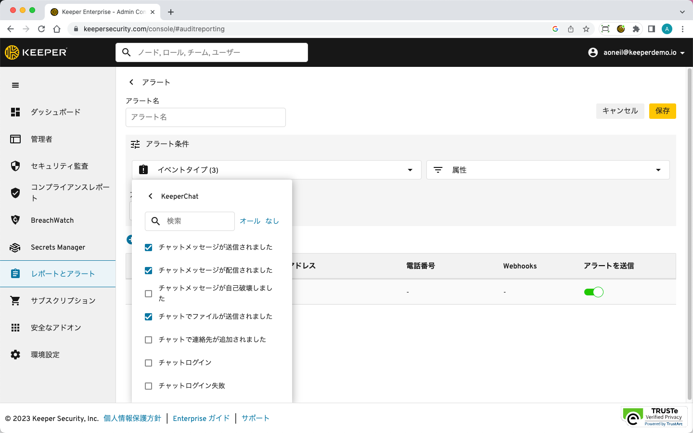Click the page vertical scrollbar
Viewport: 693px width, 433px height.
pos(689,231)
